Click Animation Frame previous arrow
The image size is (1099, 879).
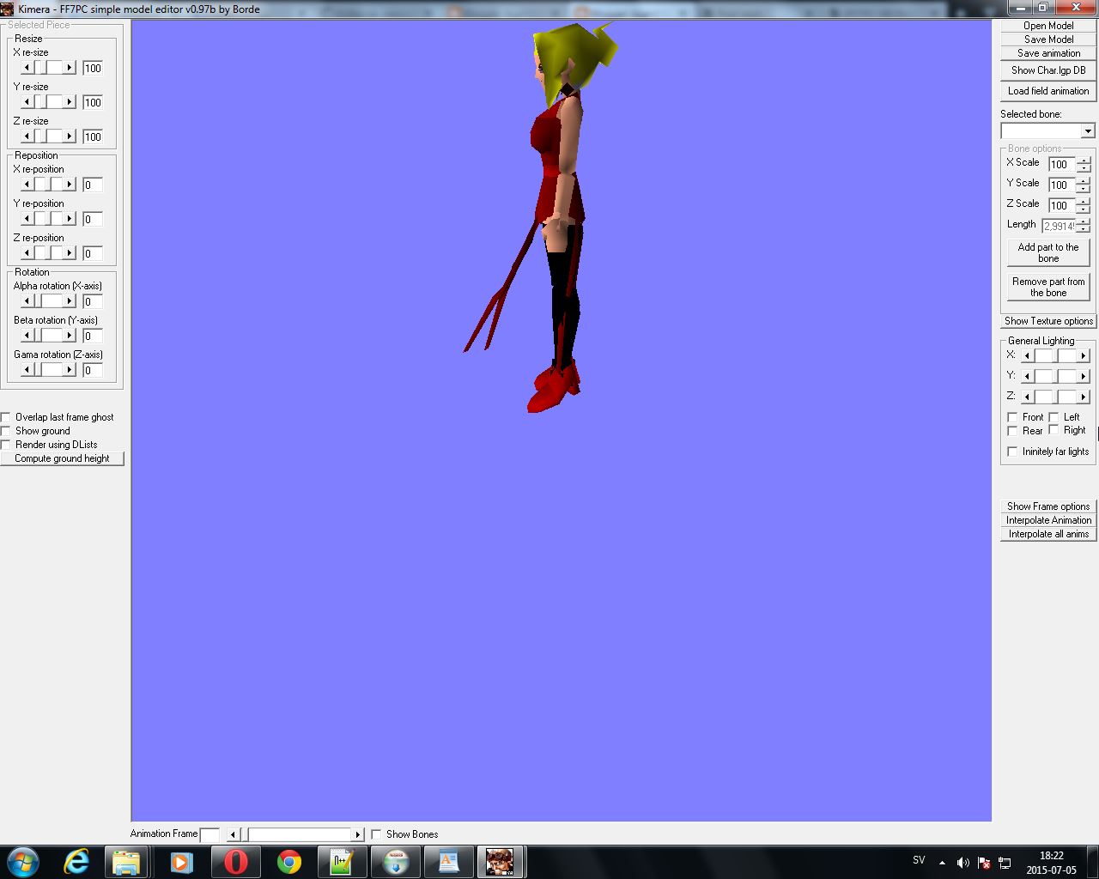[233, 834]
